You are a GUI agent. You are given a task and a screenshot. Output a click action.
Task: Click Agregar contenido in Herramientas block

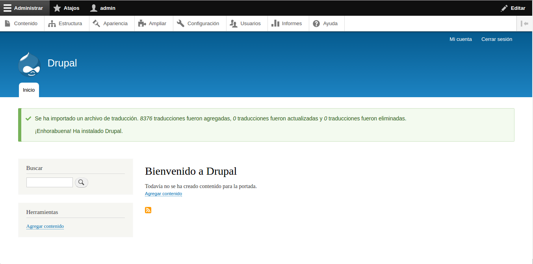pos(45,226)
